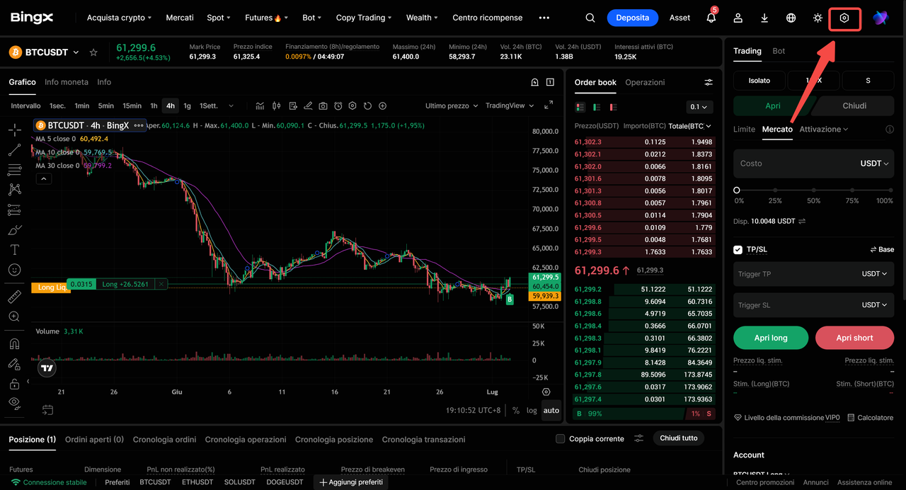Expand the Costo USDT currency dropdown
The width and height of the screenshot is (906, 490).
[874, 164]
